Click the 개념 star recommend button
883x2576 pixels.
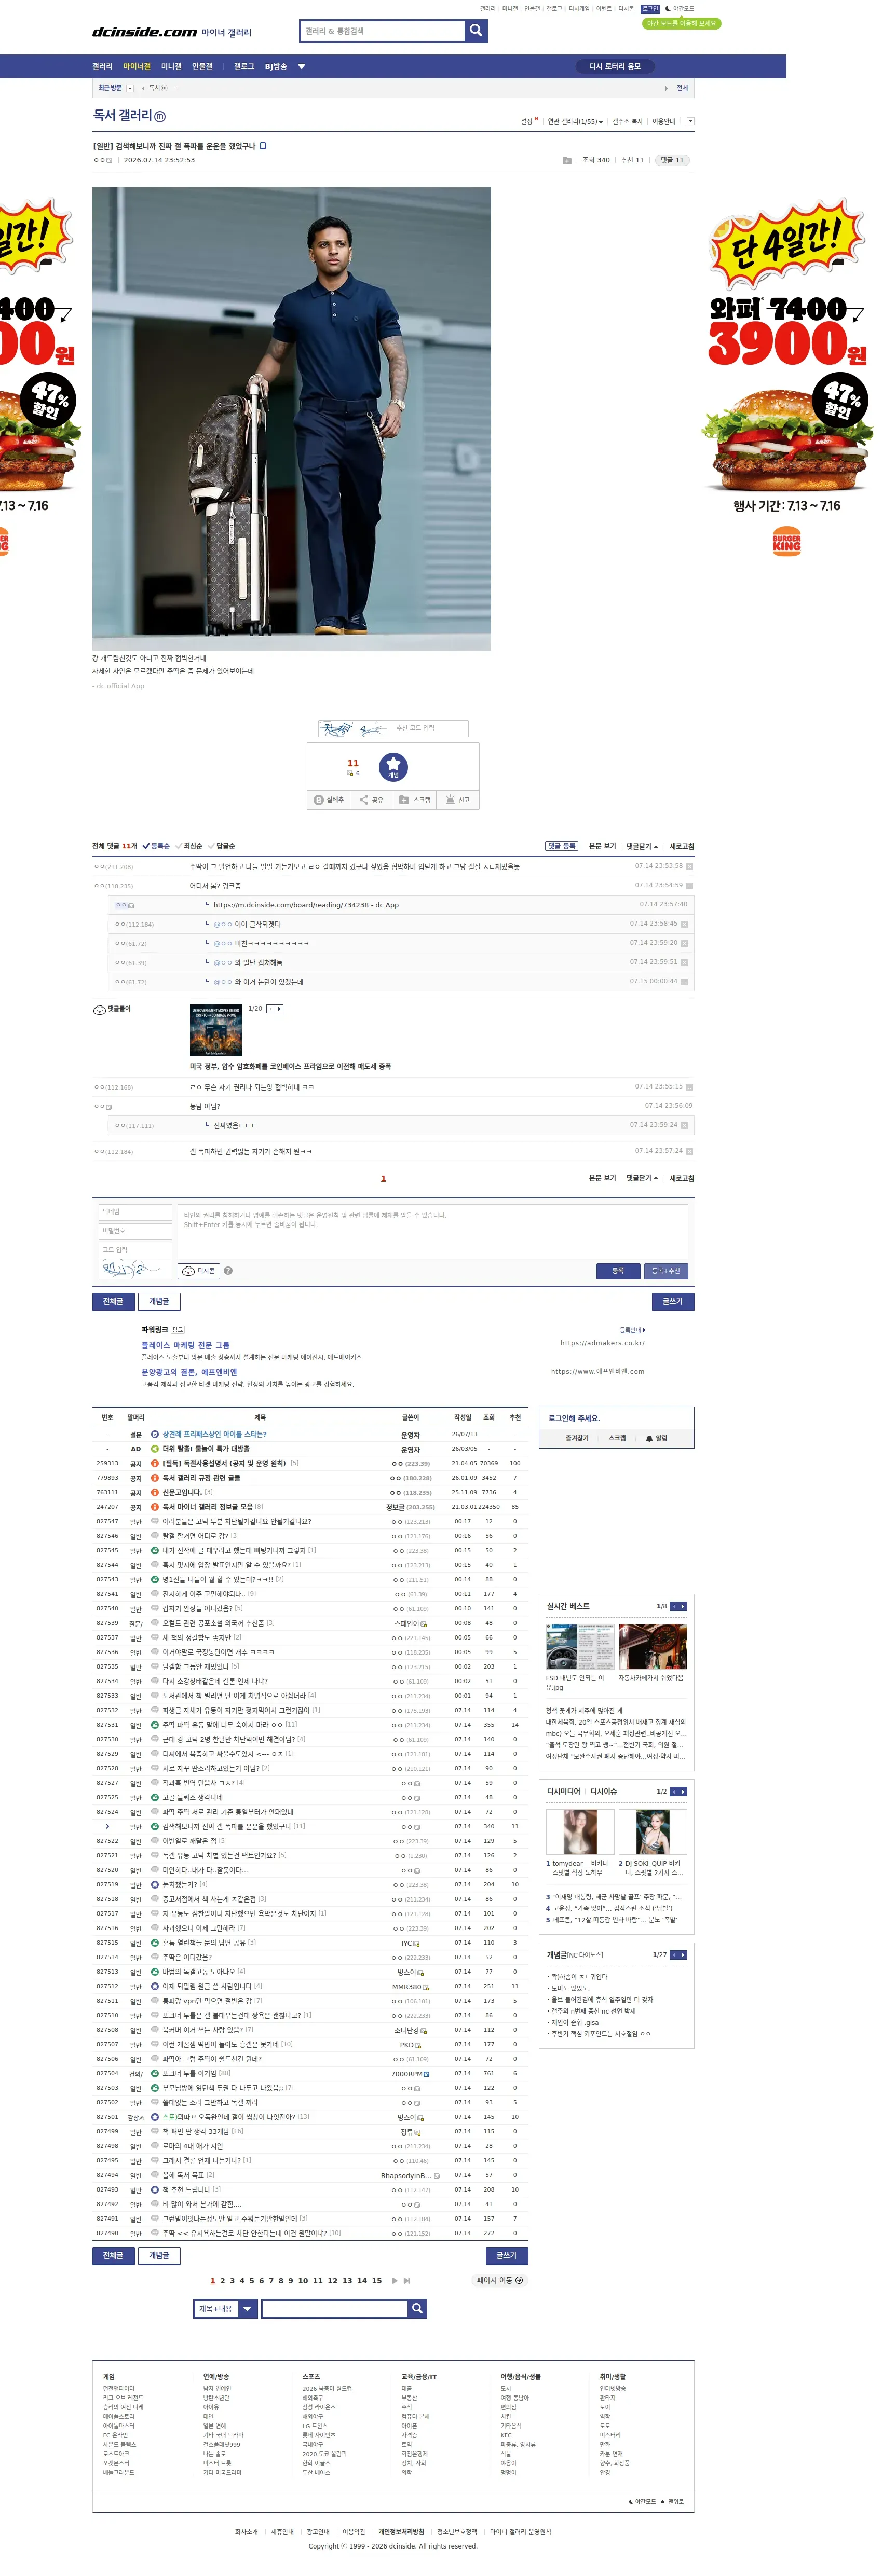[393, 767]
